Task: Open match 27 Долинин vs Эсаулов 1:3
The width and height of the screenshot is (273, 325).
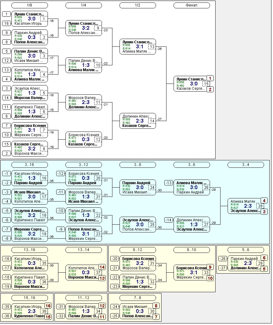Action: (x=192, y=224)
